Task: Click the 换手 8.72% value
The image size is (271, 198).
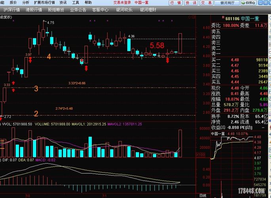Action: click(x=233, y=116)
